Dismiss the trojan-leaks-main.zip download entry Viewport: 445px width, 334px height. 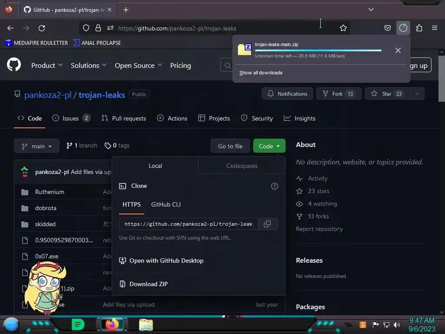tap(398, 50)
